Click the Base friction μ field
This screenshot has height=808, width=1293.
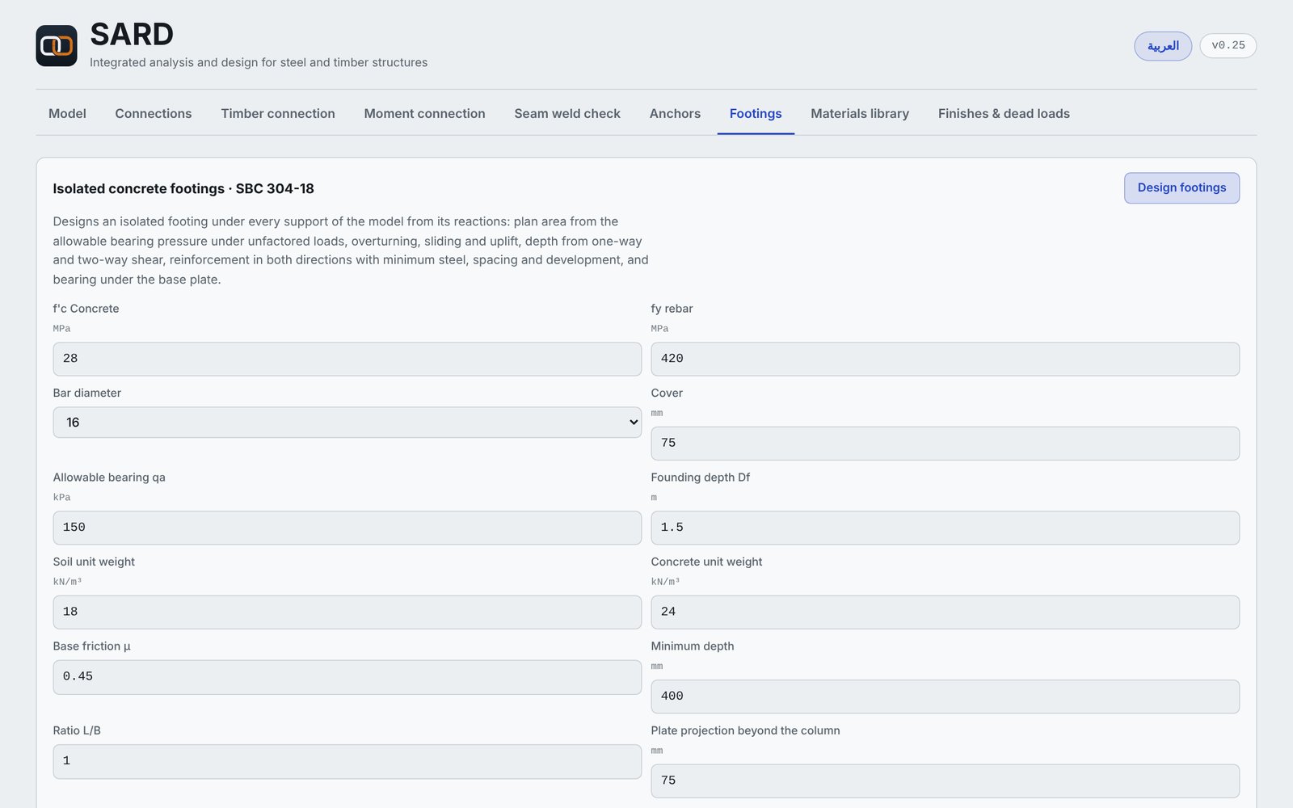click(x=347, y=677)
